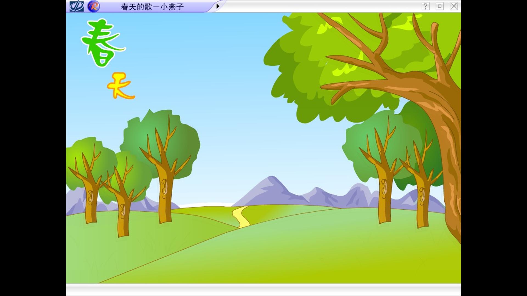Click the yellow 天 character
The height and width of the screenshot is (296, 527).
pyautogui.click(x=120, y=86)
